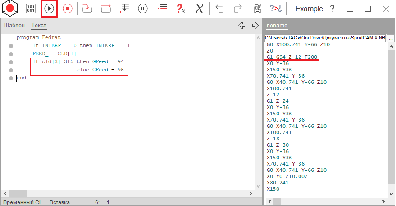Click the browse button next to file path

[391, 38]
